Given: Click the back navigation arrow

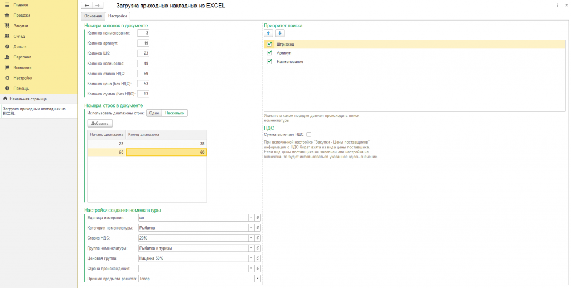Looking at the screenshot, I should 86,6.
